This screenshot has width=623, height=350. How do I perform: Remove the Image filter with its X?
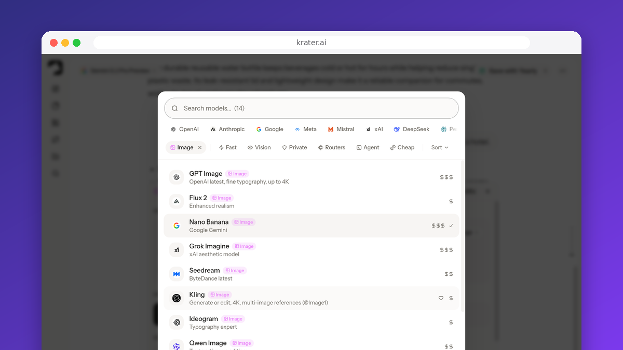point(200,148)
